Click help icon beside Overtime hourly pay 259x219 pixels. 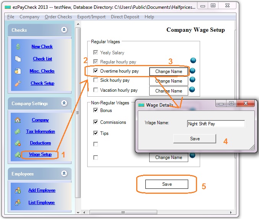coord(192,71)
